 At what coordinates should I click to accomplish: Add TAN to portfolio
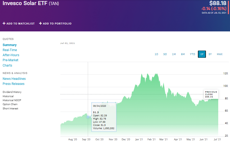[55, 23]
